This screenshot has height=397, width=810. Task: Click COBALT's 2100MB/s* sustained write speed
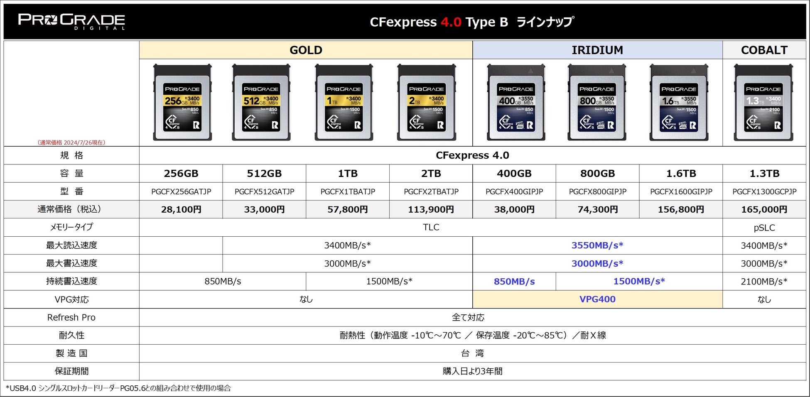click(764, 281)
